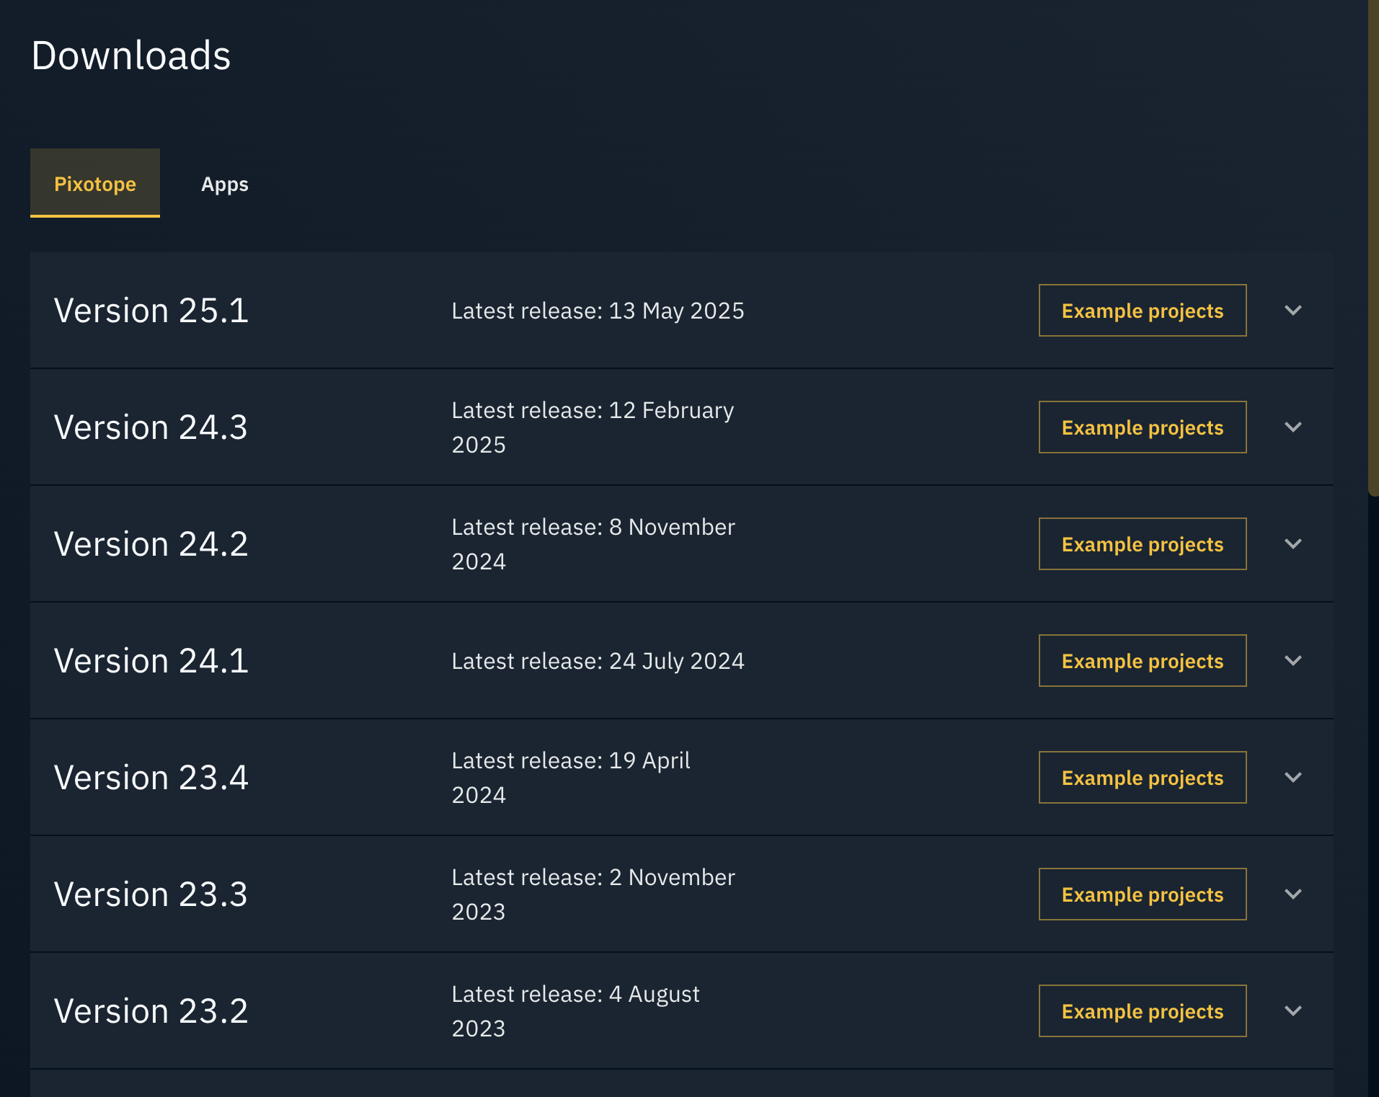
Task: Open Example projects for Version 23.3
Action: tap(1142, 894)
